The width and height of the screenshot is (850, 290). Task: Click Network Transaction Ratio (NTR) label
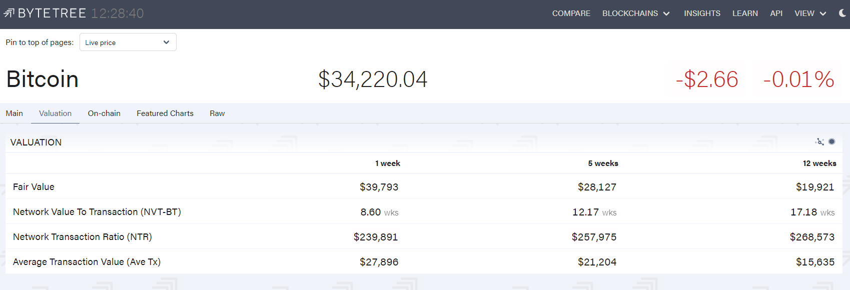tap(83, 237)
